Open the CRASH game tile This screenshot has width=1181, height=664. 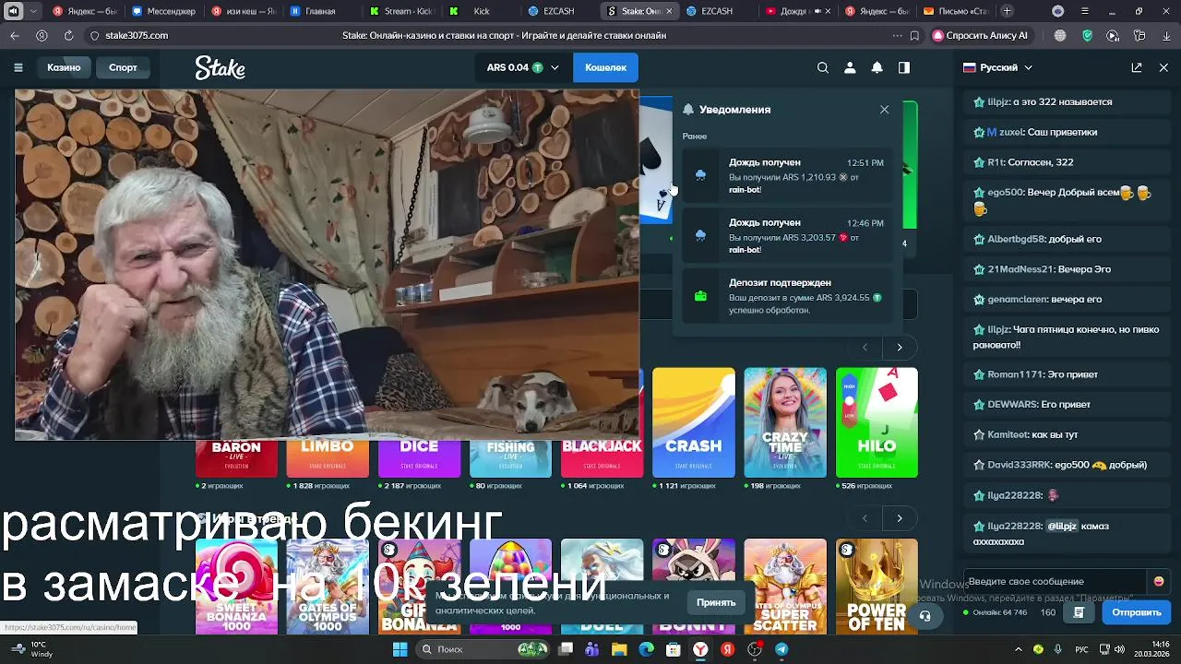tap(694, 422)
